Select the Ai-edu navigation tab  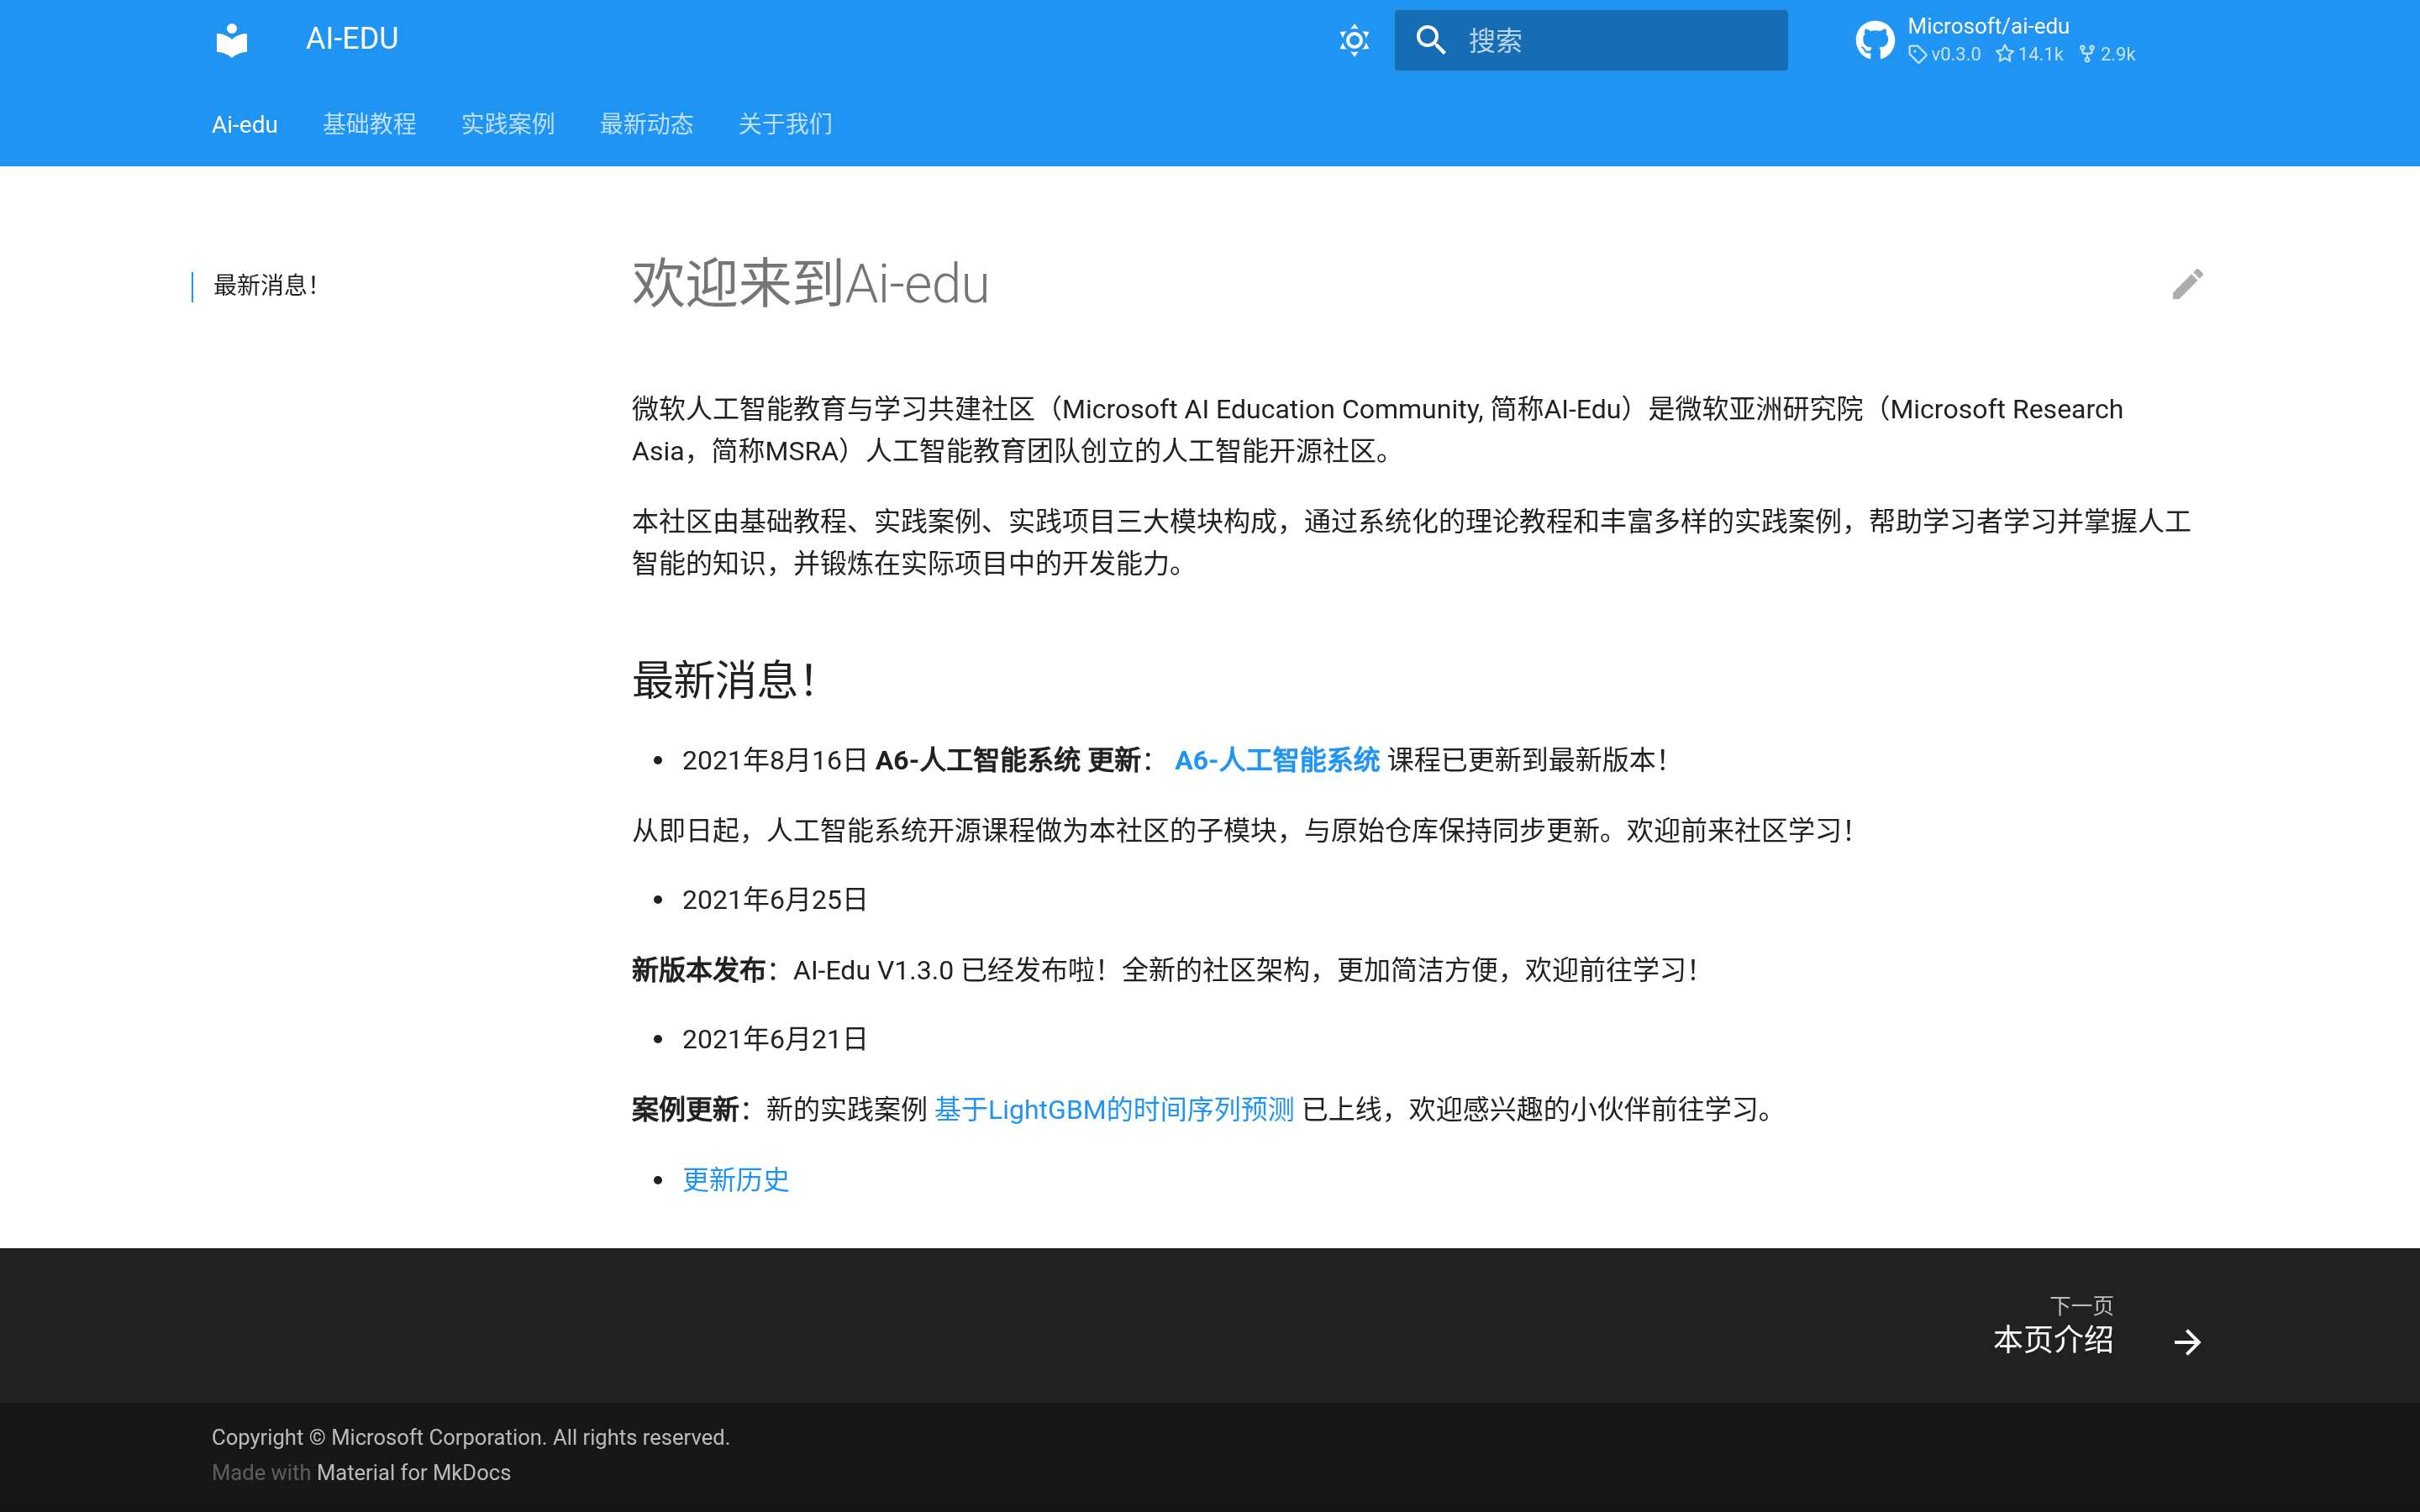click(x=245, y=124)
